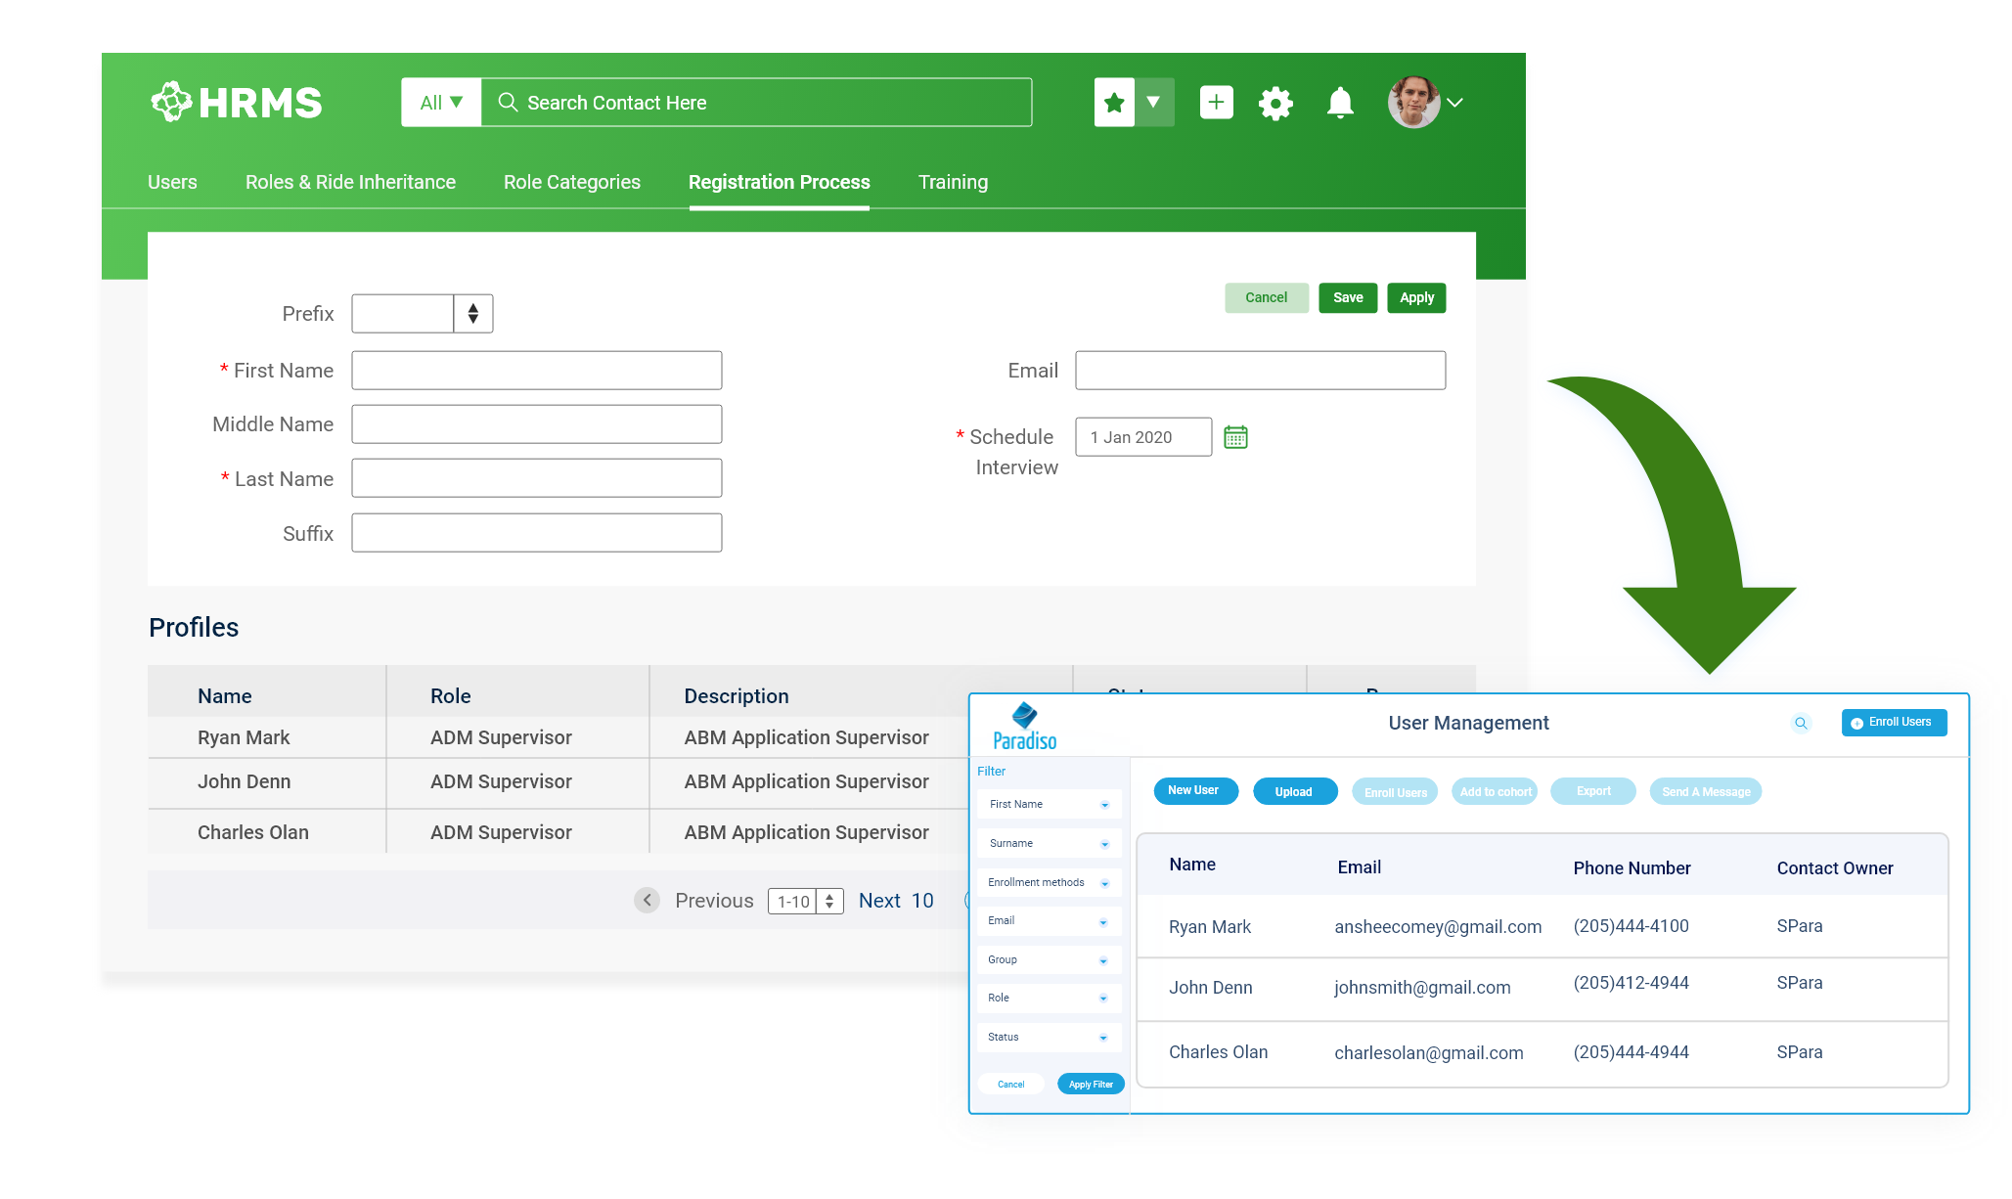Click the top-right Enroll Users button

1894,723
